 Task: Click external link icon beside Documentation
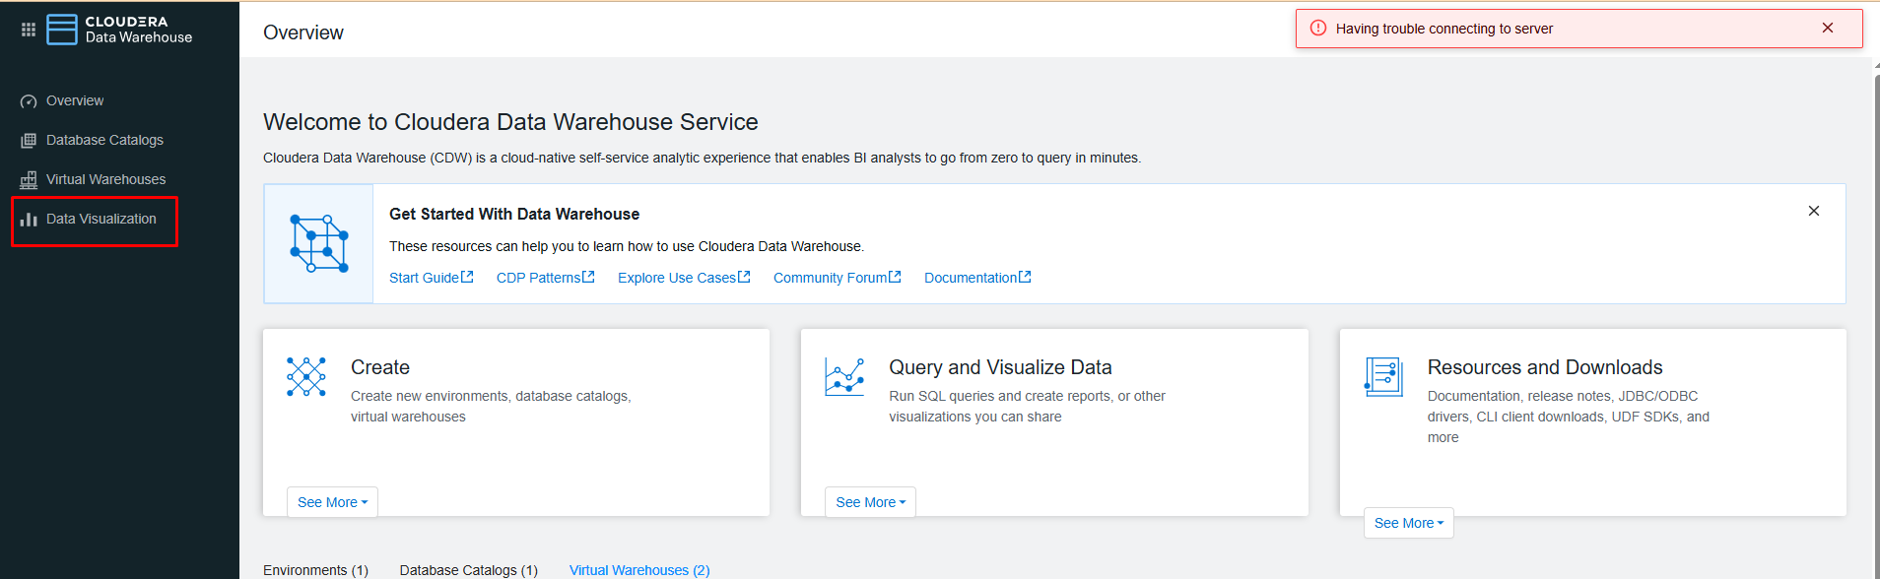[1026, 277]
